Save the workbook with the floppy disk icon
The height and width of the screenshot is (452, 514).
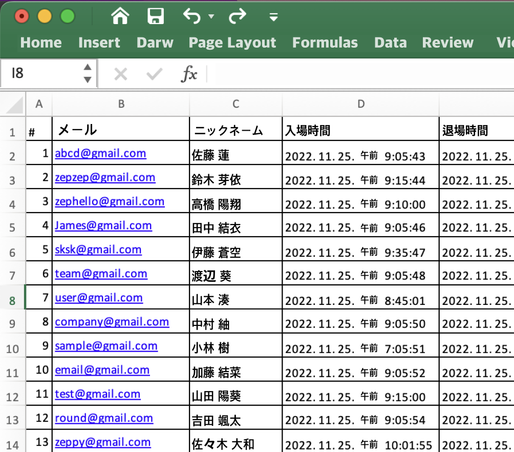click(x=156, y=16)
